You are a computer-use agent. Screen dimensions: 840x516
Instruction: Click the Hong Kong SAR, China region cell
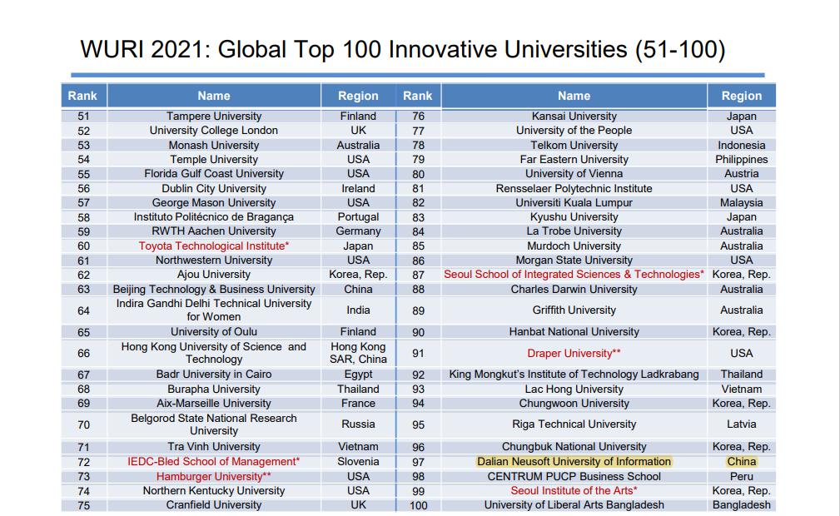(358, 353)
